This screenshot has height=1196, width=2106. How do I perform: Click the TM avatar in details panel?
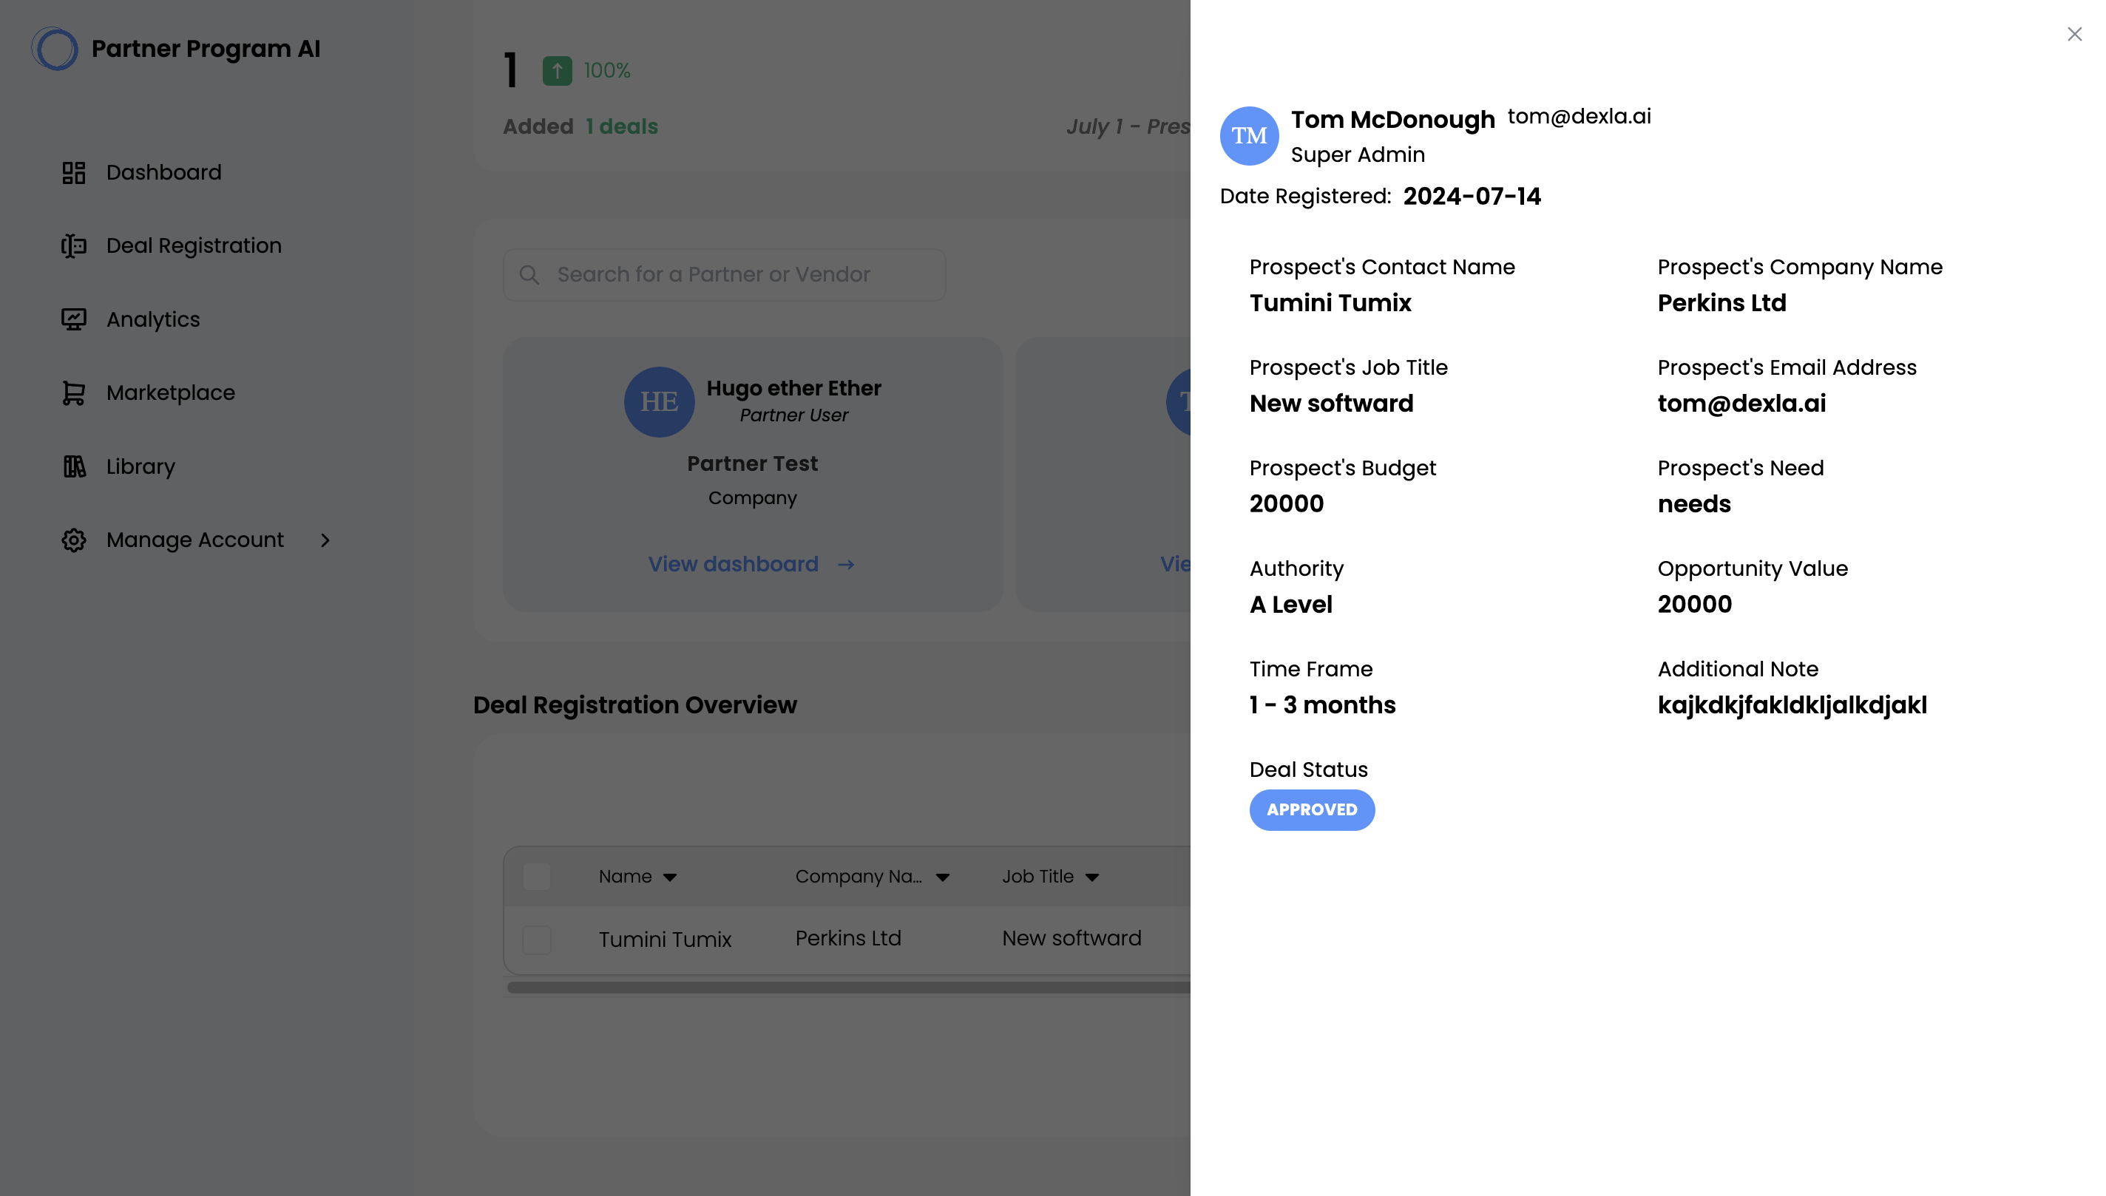[1248, 135]
